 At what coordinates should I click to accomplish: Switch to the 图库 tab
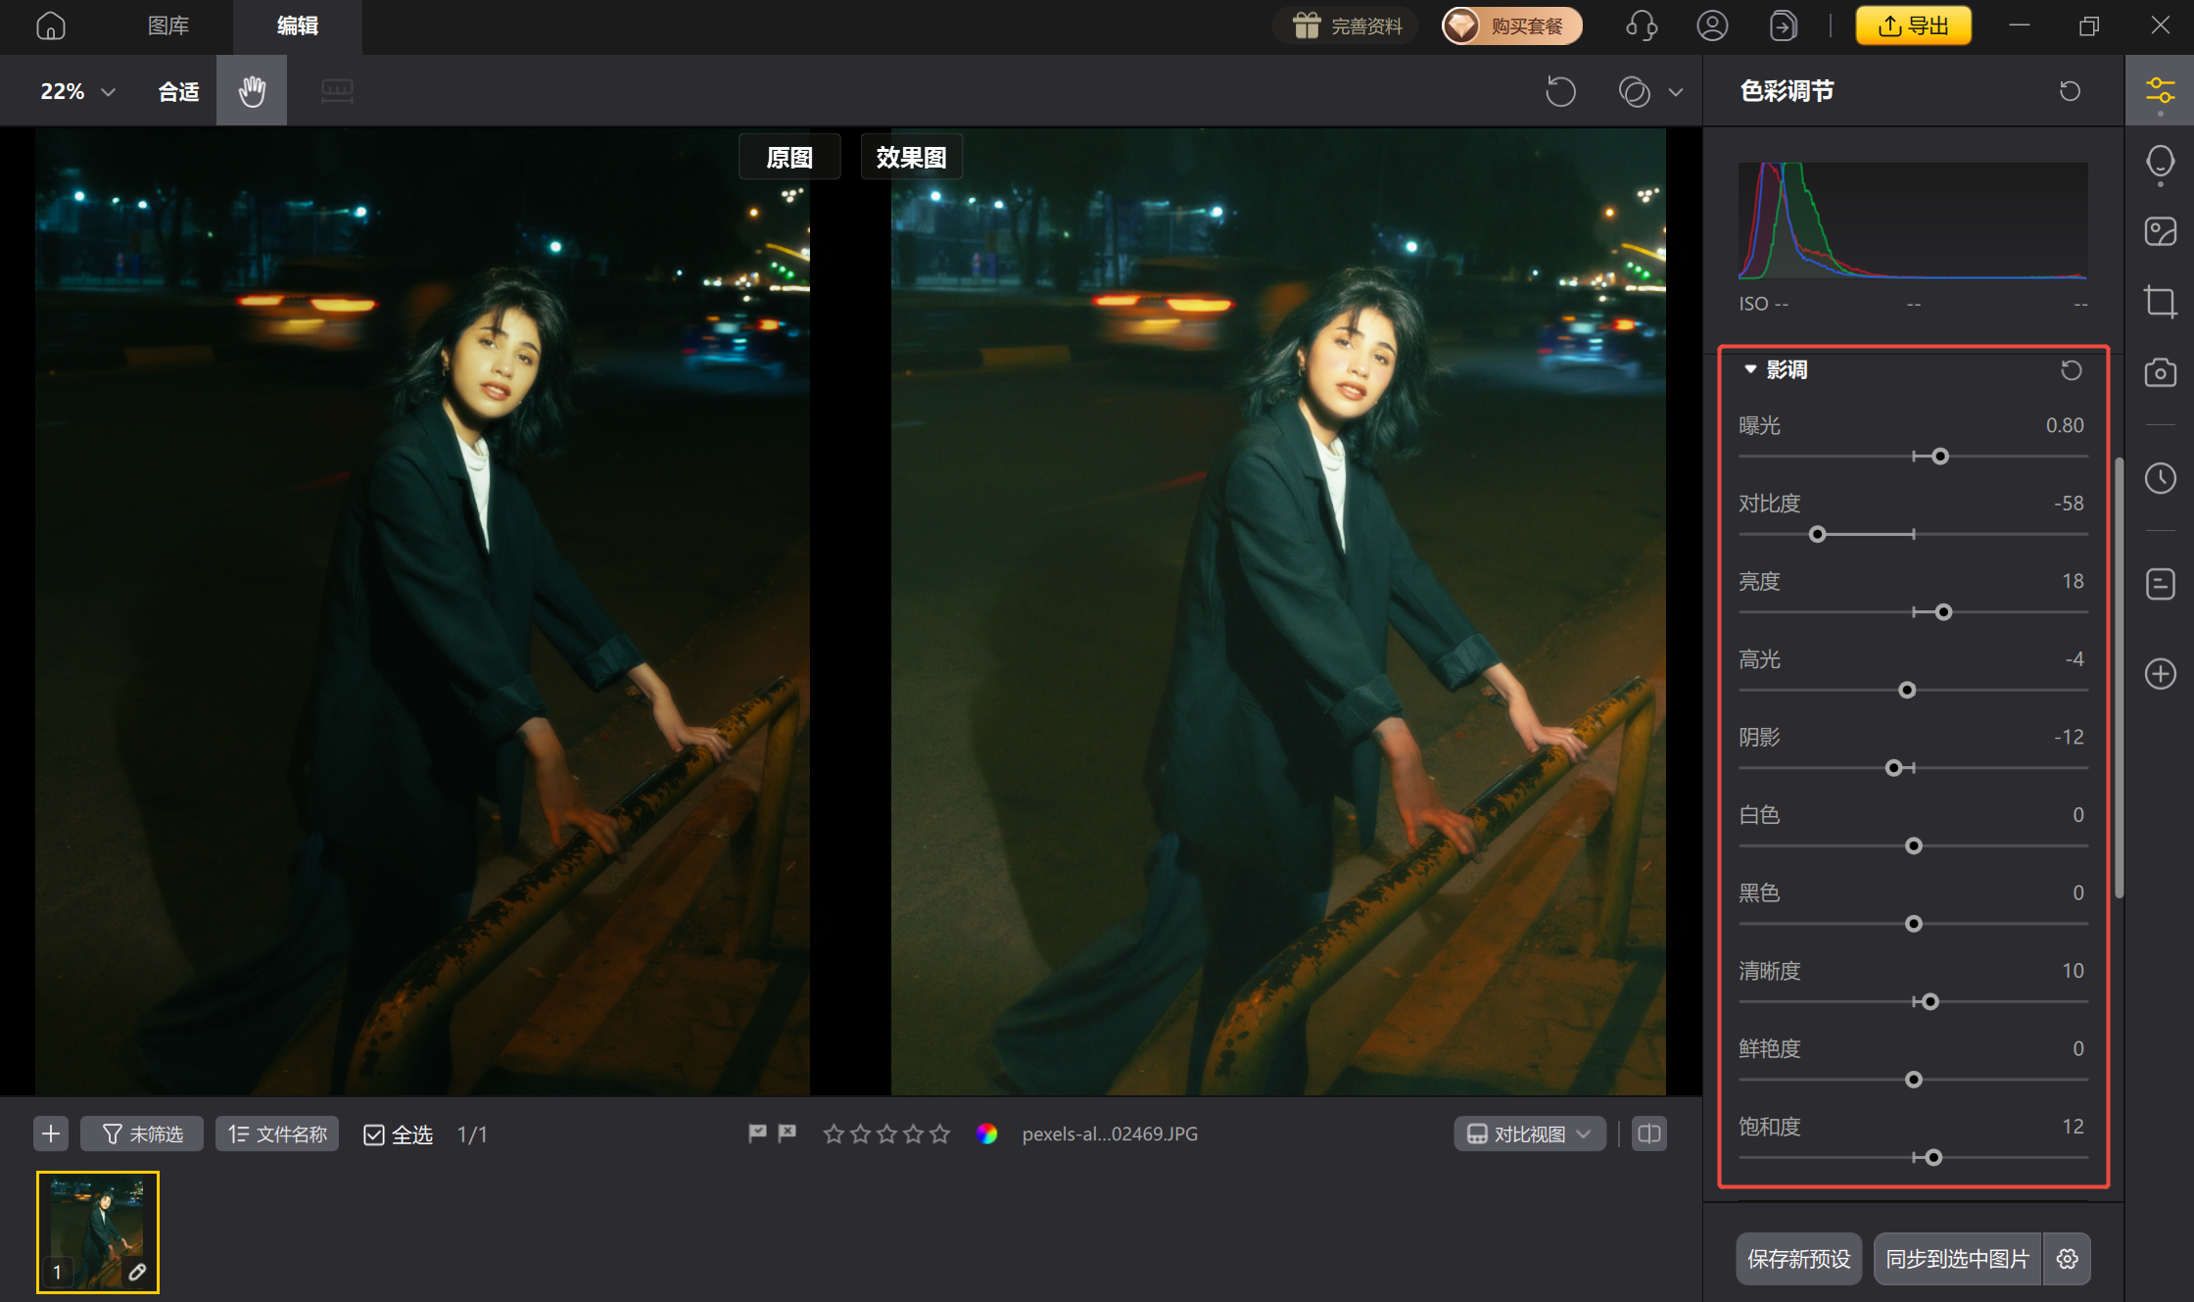tap(167, 26)
